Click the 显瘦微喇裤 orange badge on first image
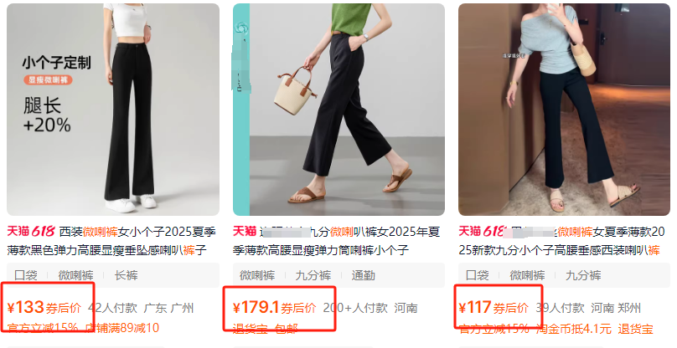Viewport: 677px width, 348px height. [x=48, y=79]
